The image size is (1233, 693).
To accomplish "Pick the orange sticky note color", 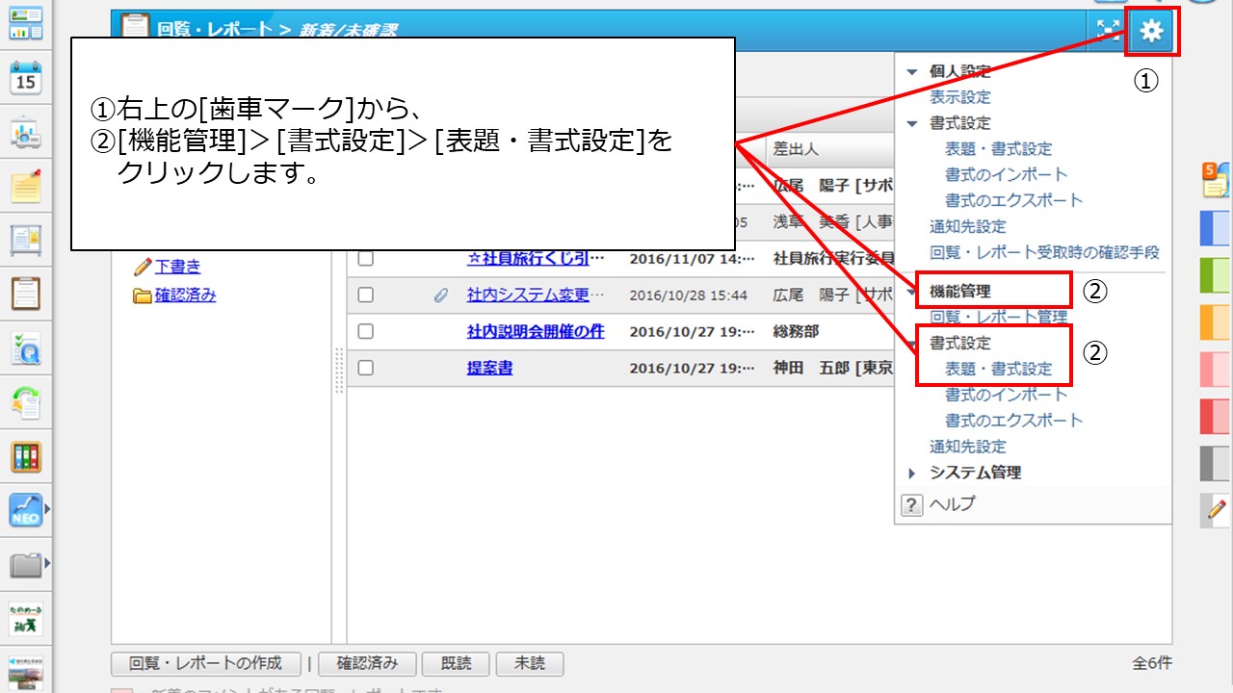I will (x=1216, y=322).
